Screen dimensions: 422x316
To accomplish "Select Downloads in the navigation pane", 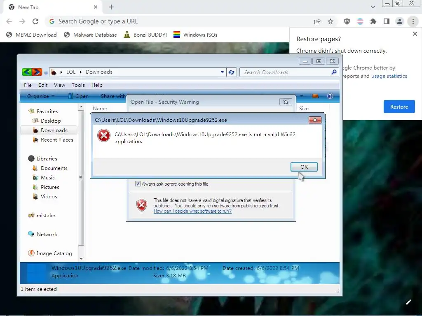I will [x=50, y=130].
